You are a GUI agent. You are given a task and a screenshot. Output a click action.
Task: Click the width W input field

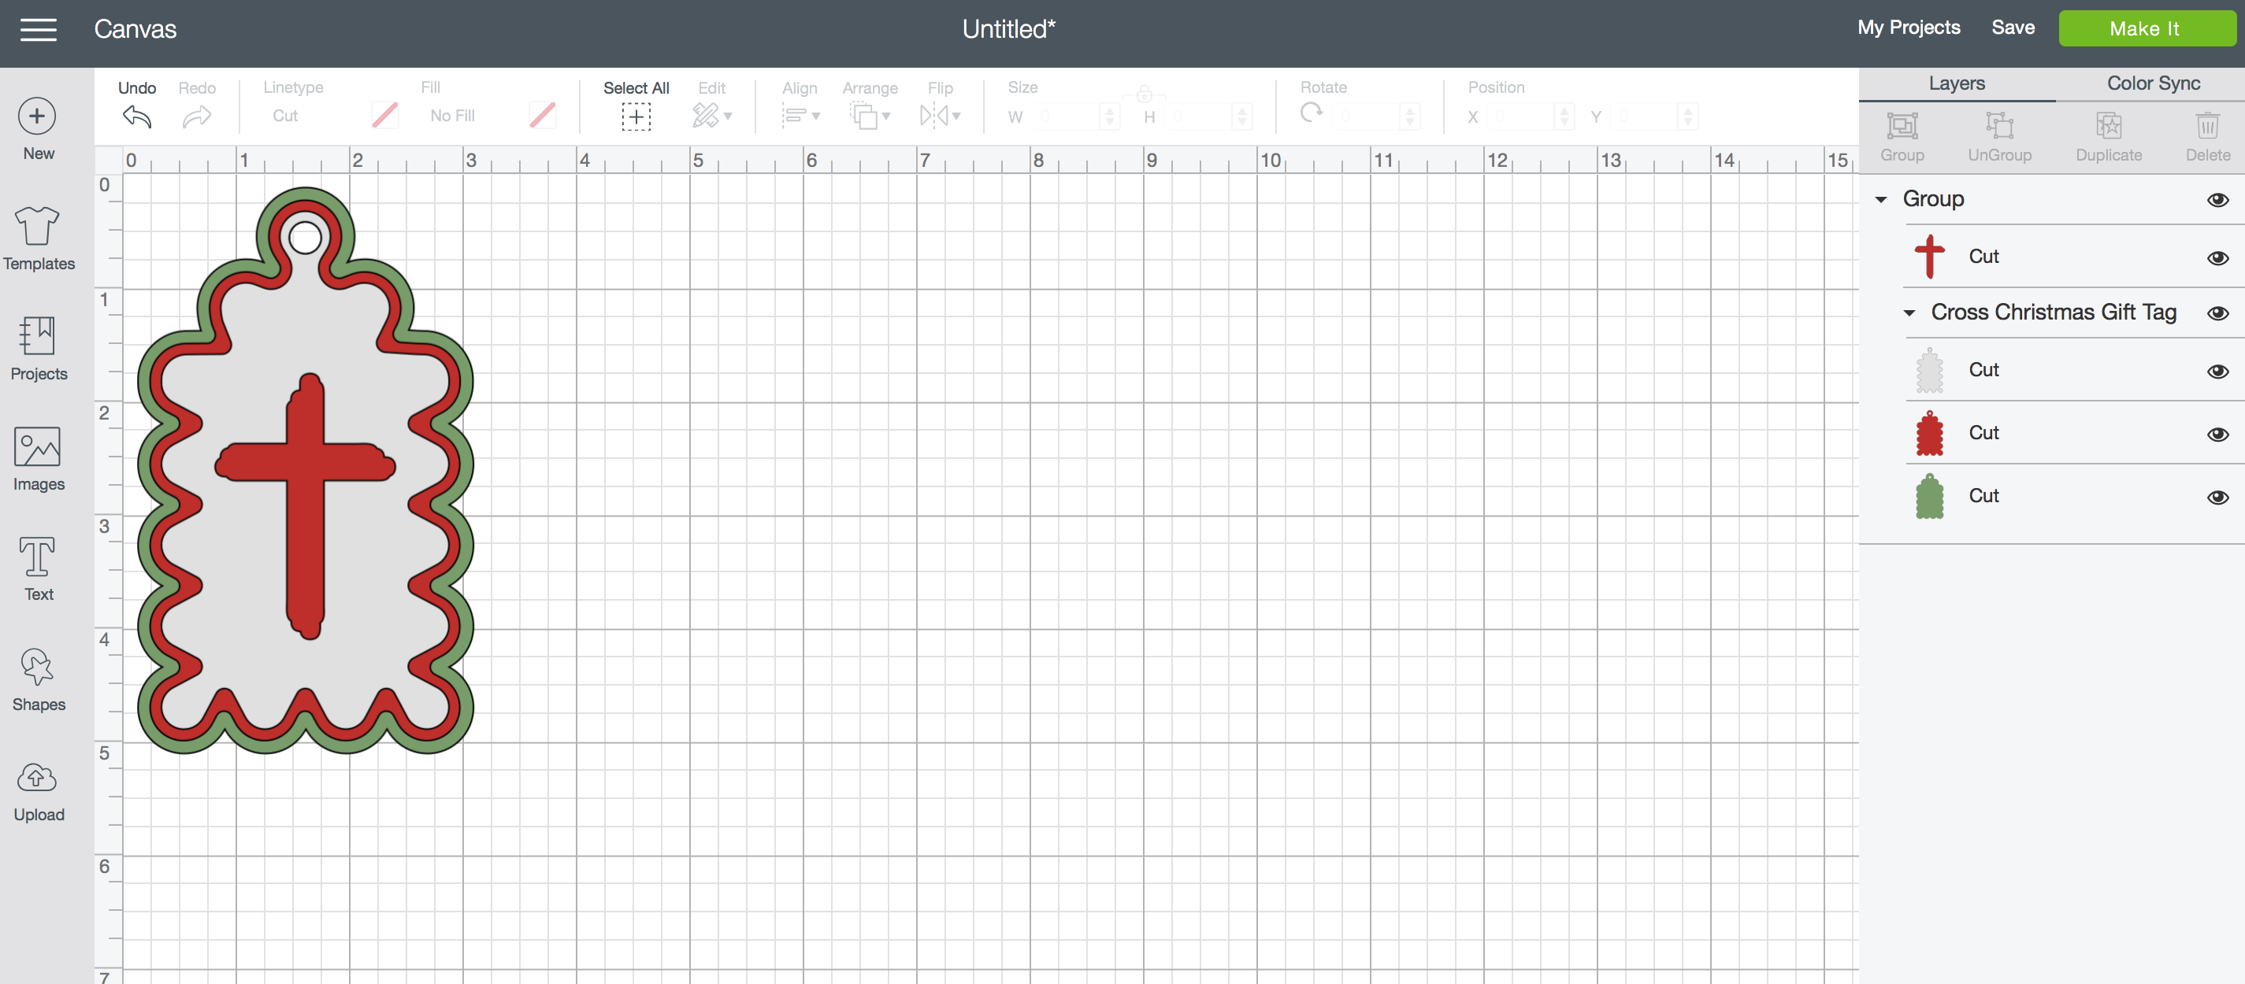[1066, 116]
